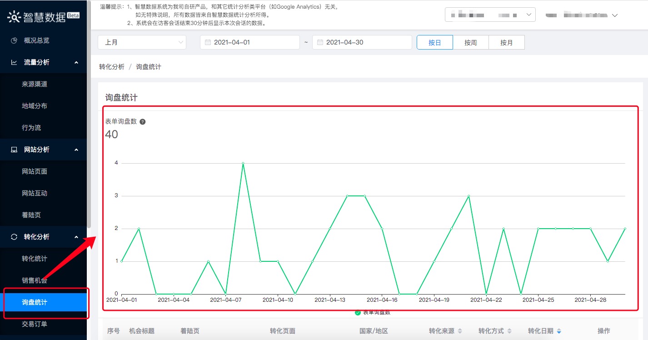This screenshot has height=340, width=648.
Task: Click the 转化分析 breadcrumb link
Action: tap(111, 67)
